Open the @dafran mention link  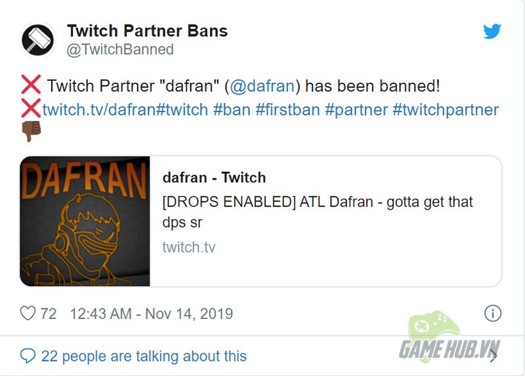tap(262, 86)
